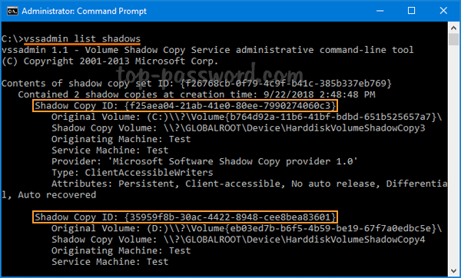The image size is (461, 278).
Task: Click the scrollbar down arrow
Action: coord(453,270)
